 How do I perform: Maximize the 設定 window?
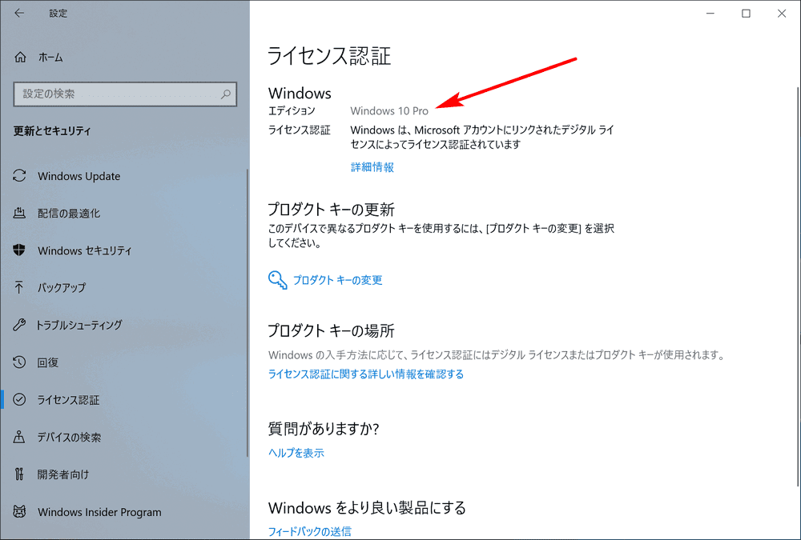[746, 14]
